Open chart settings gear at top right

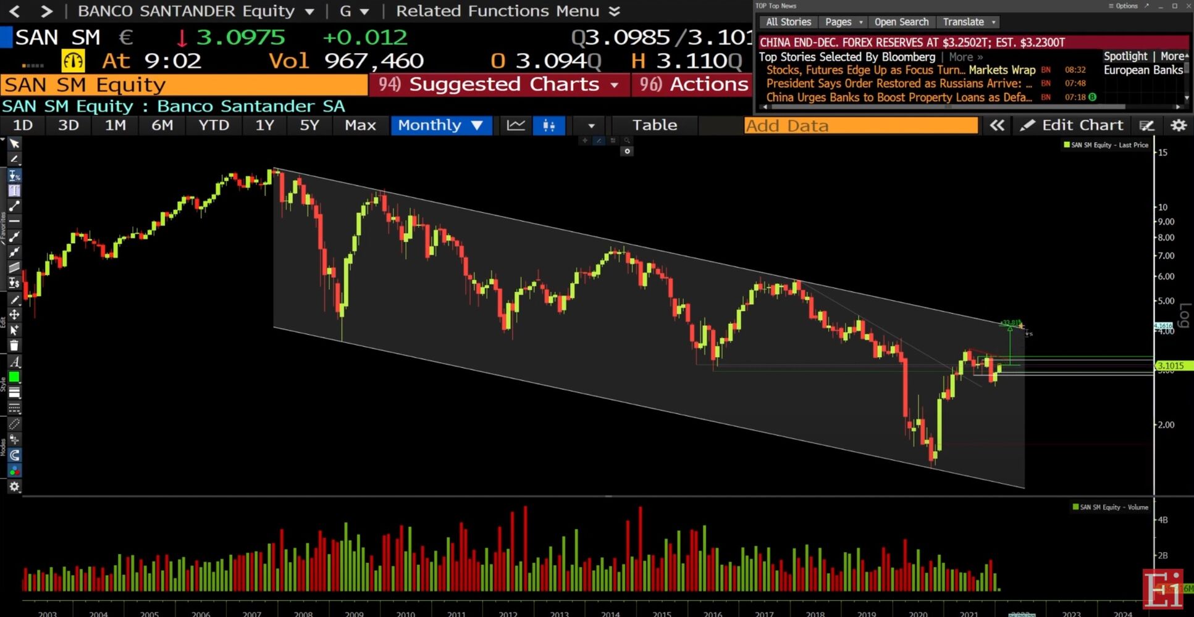[1179, 125]
